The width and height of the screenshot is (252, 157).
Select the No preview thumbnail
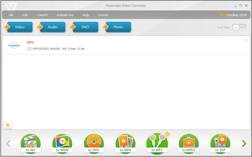click(x=14, y=46)
